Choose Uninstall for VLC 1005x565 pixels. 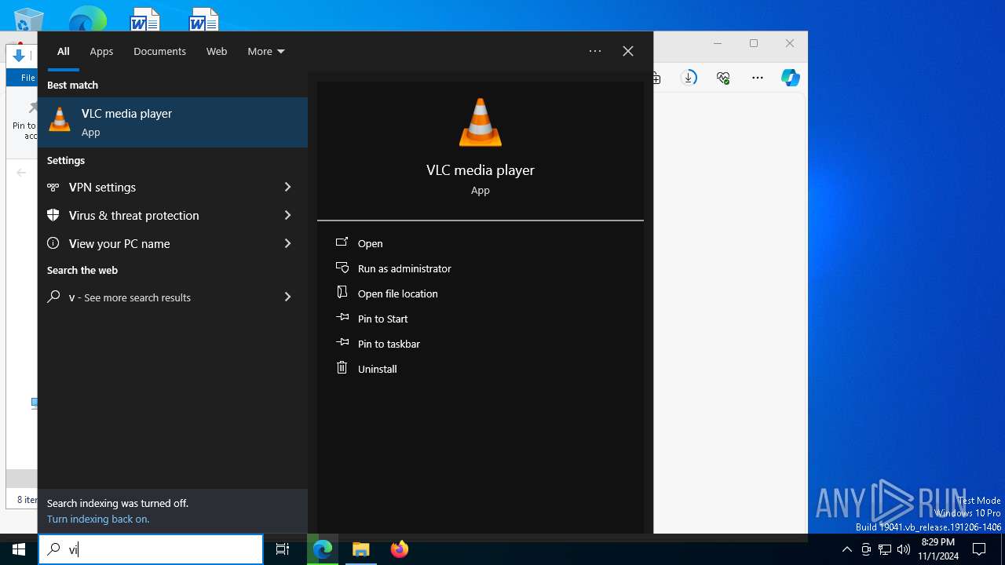(x=377, y=369)
